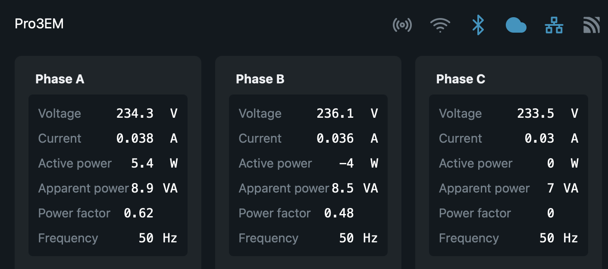608x269 pixels.
Task: Select the Phase B heading
Action: point(260,79)
